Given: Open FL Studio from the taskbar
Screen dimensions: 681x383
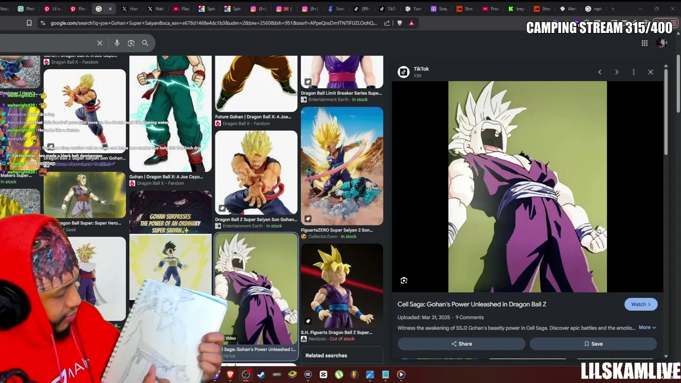Looking at the screenshot, I should (x=354, y=374).
